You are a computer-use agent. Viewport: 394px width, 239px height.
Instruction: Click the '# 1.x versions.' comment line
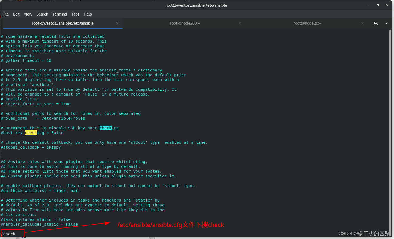coord(19,215)
